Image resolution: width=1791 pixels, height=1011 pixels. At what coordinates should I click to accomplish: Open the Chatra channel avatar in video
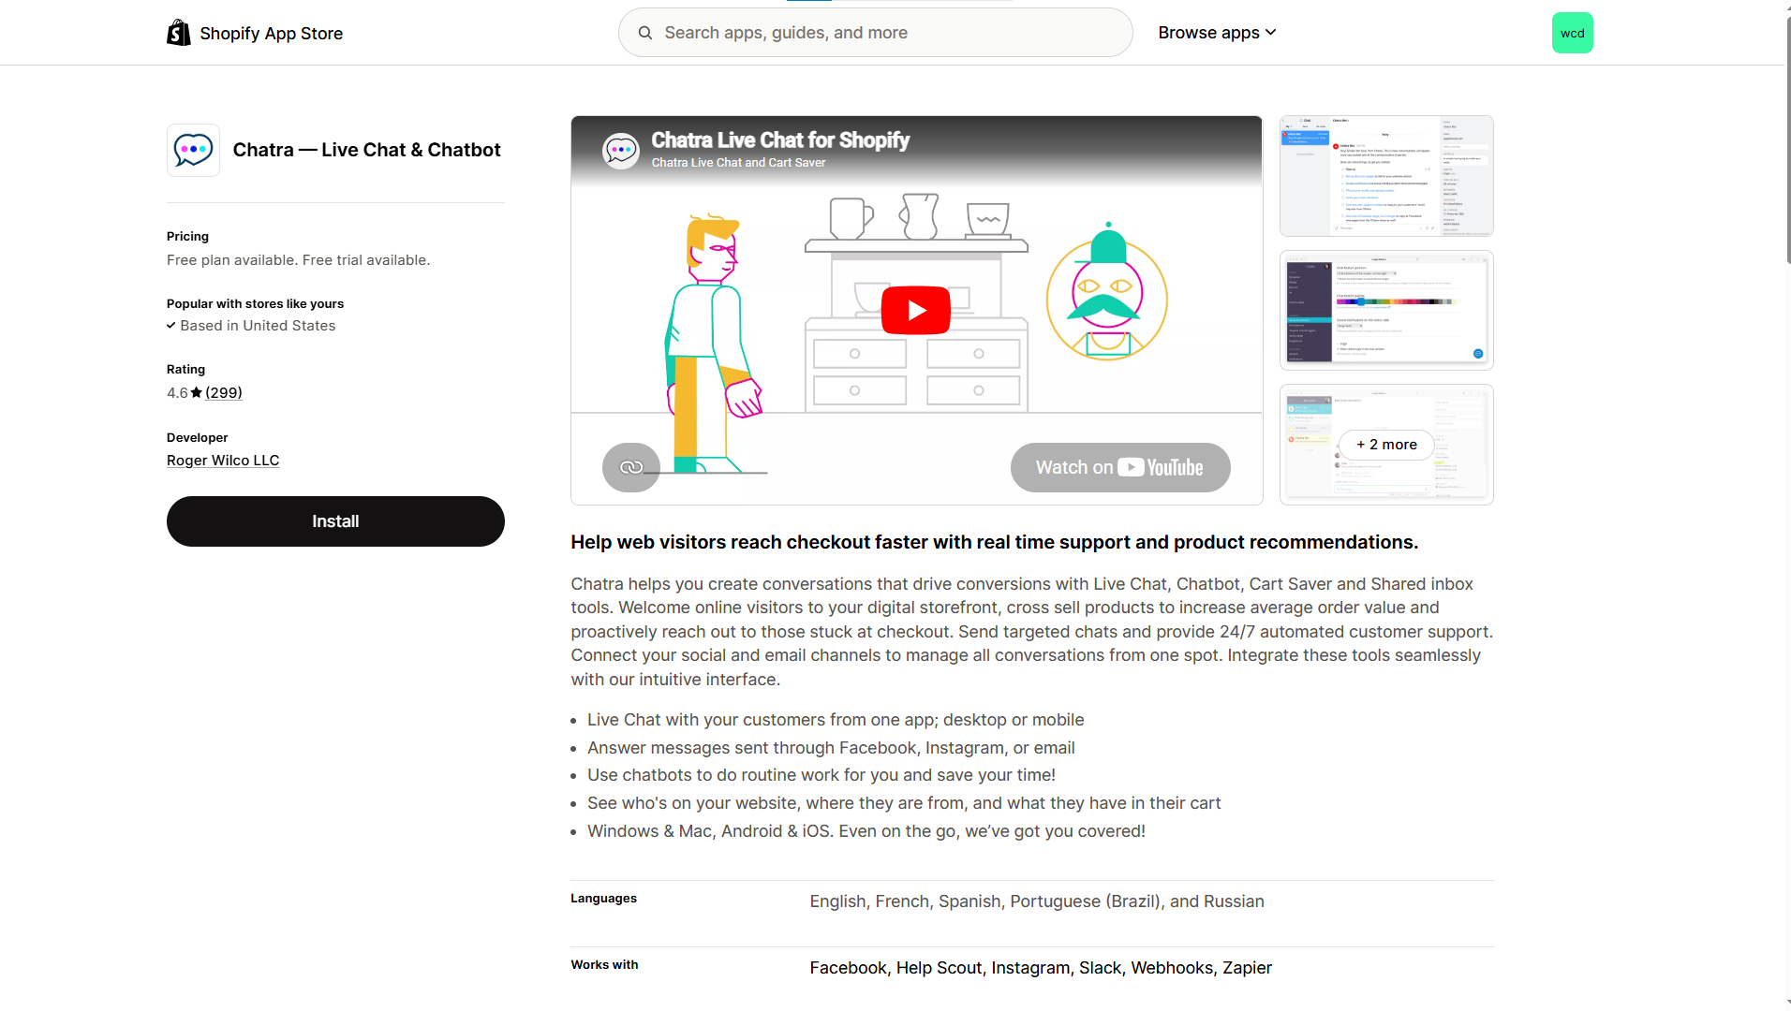[621, 150]
